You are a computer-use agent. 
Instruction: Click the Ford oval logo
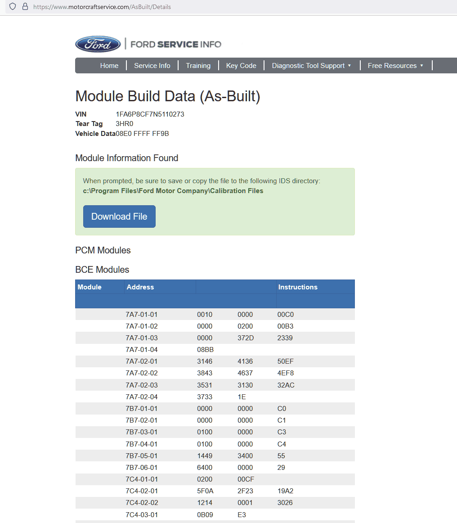(98, 44)
